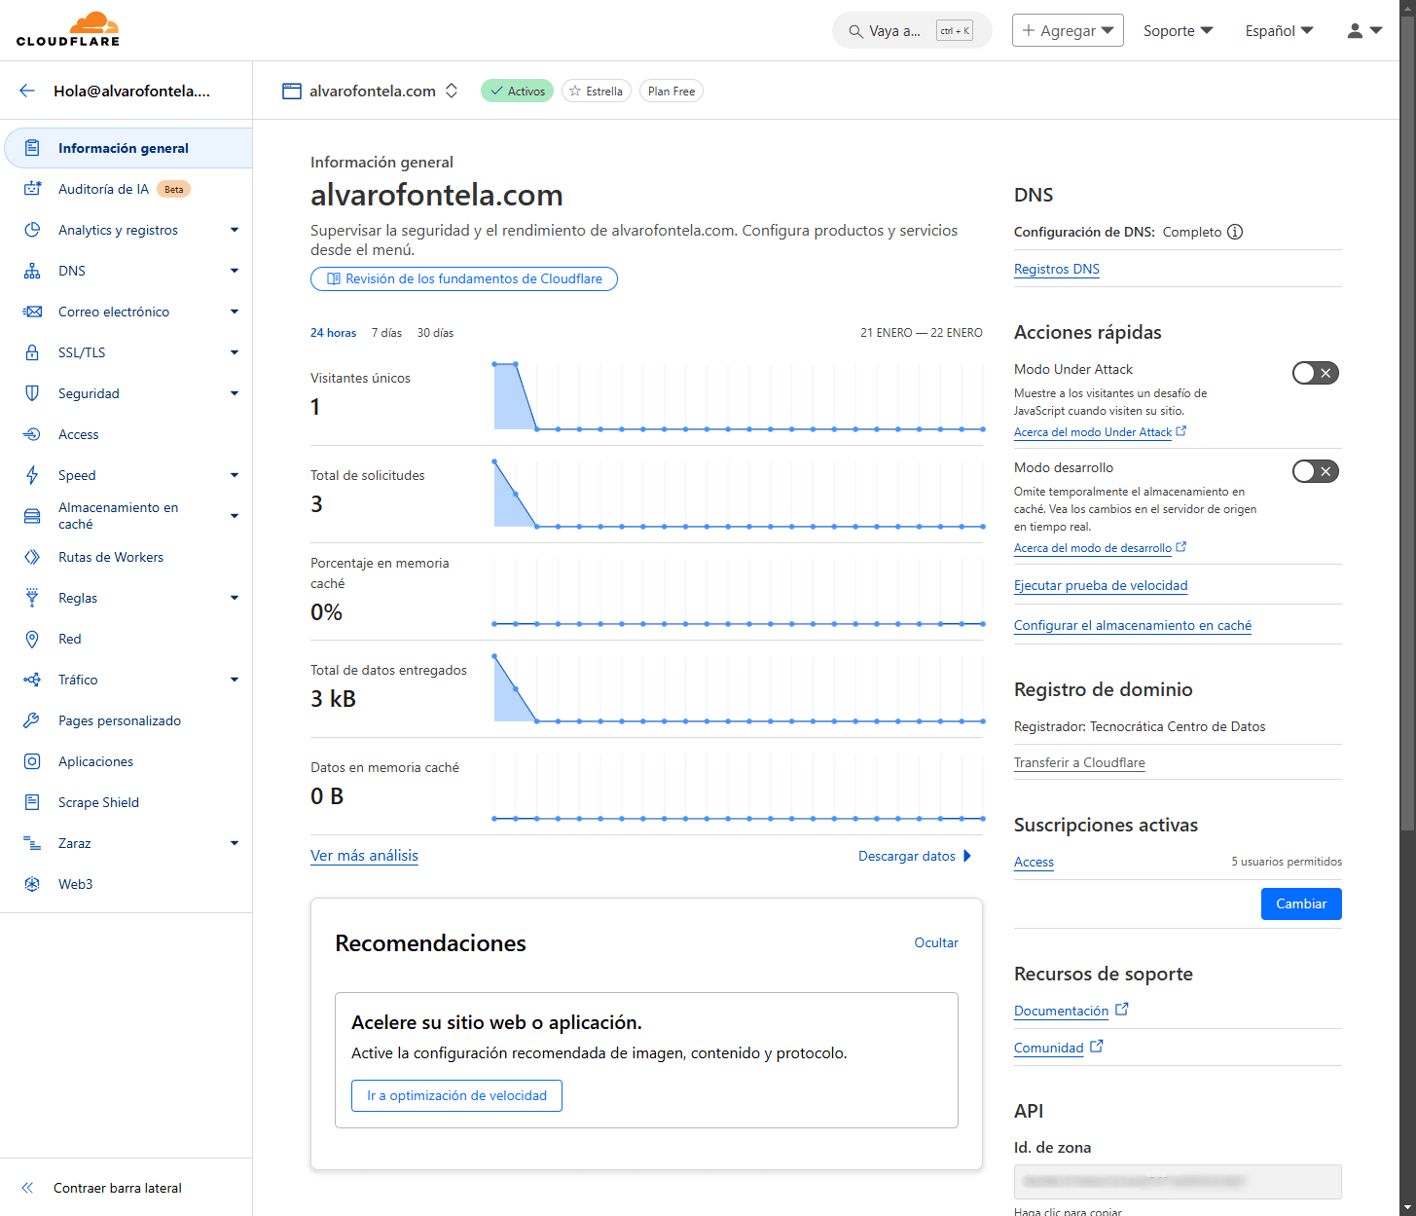Click the Access sidebar icon
Image resolution: width=1416 pixels, height=1216 pixels.
32,434
